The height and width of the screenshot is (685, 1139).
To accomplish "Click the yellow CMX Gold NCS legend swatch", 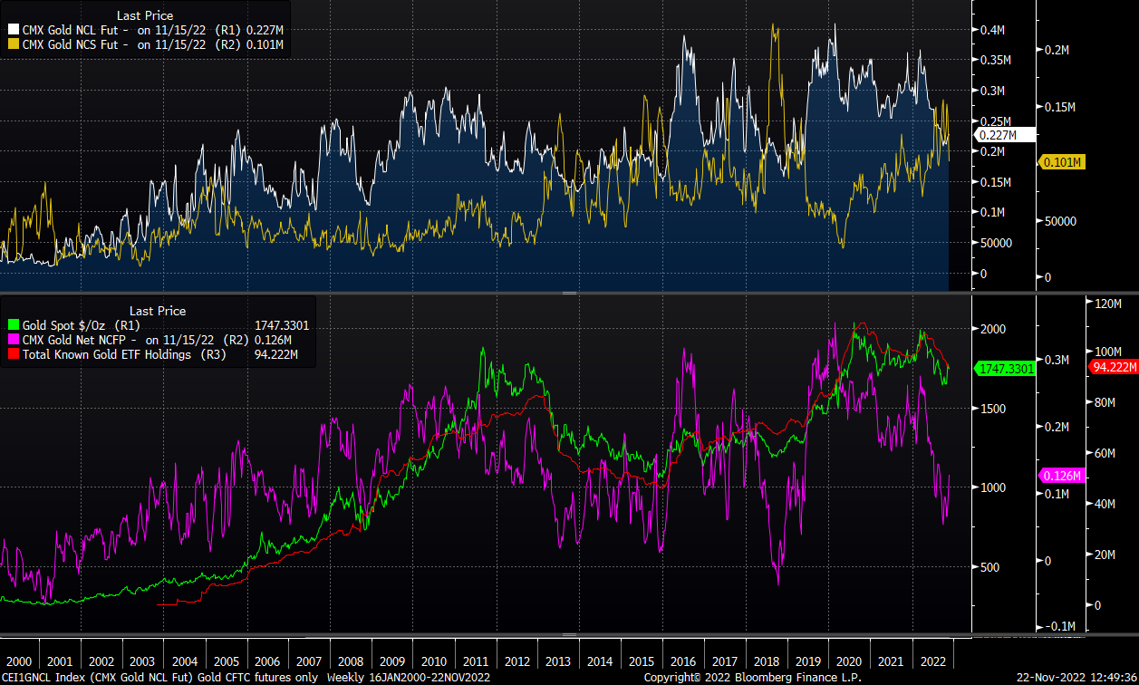I will click(x=13, y=43).
